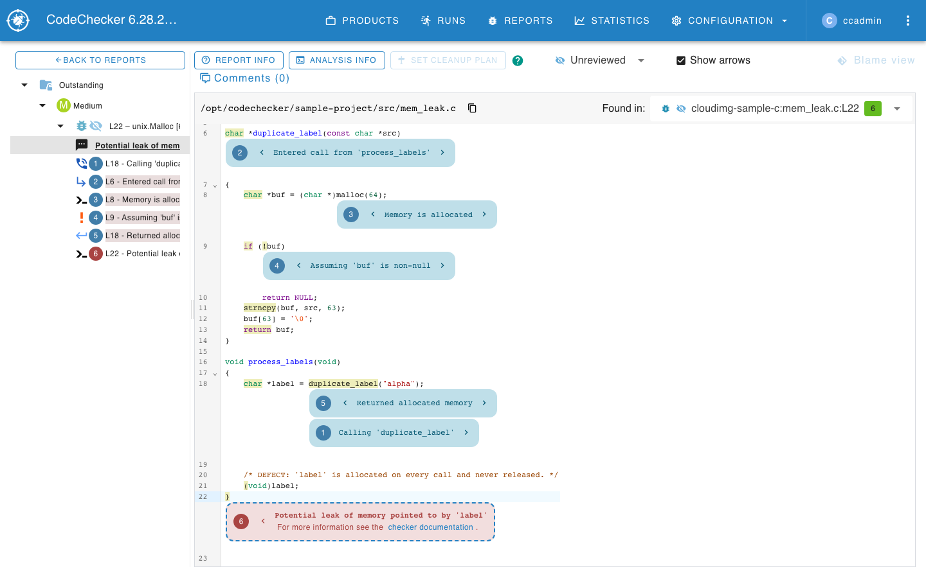The width and height of the screenshot is (926, 578).
Task: Collapse the L22 unix.Malloc report node
Action: [x=60, y=126]
